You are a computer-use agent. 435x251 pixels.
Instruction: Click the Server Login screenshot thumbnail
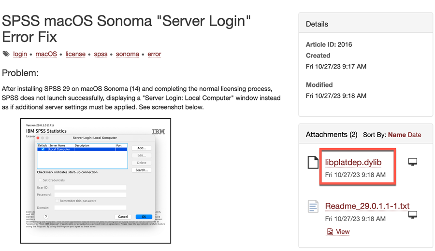96,181
